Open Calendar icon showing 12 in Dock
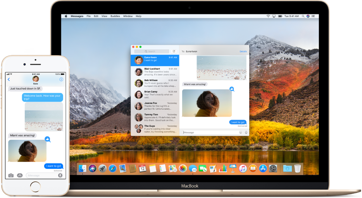362x198 pixels. pyautogui.click(x=143, y=169)
